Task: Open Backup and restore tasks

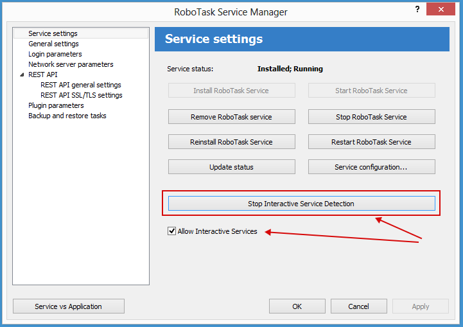Action: coord(67,116)
